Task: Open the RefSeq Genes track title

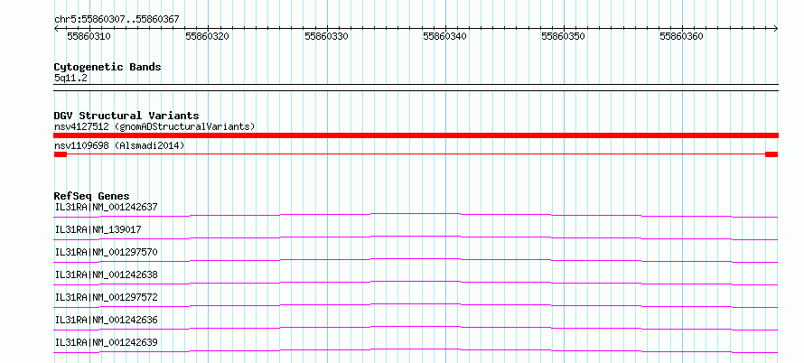Action: 92,196
